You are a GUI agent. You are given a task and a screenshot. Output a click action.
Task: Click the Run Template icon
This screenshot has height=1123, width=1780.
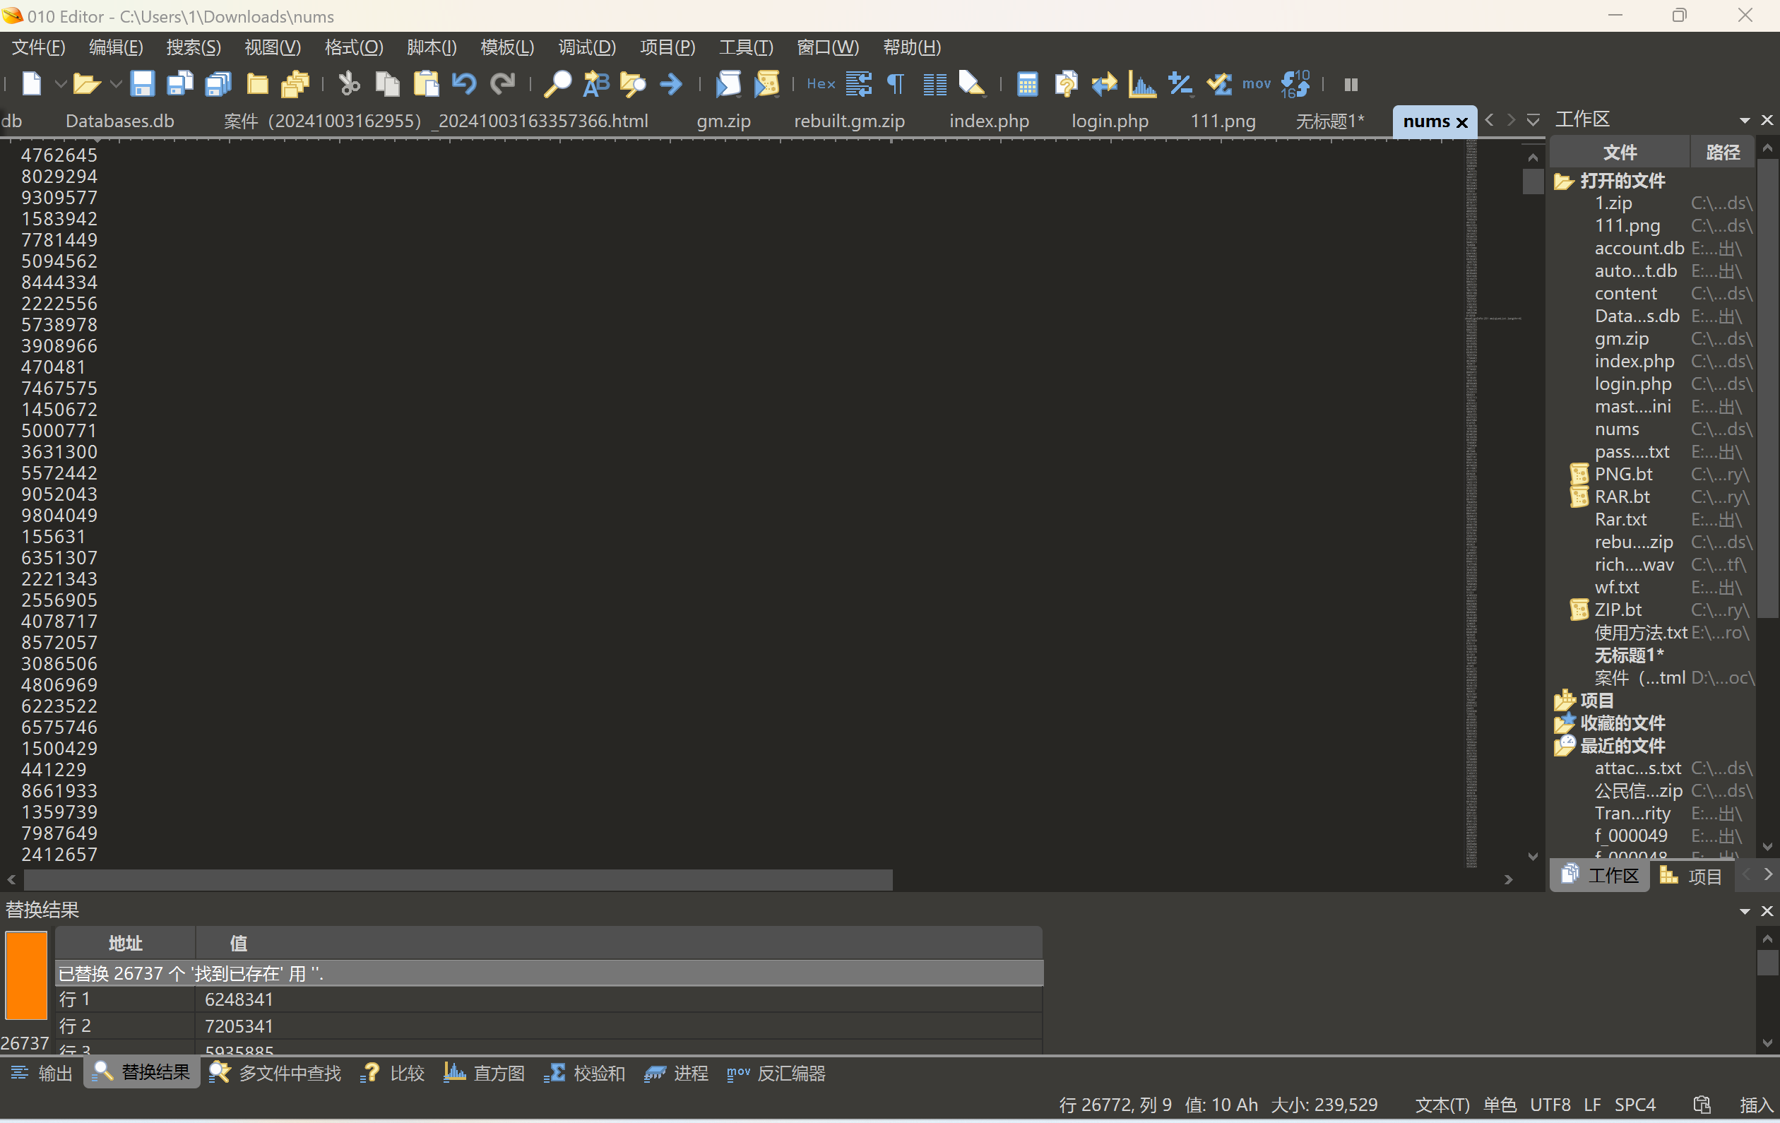pyautogui.click(x=767, y=84)
